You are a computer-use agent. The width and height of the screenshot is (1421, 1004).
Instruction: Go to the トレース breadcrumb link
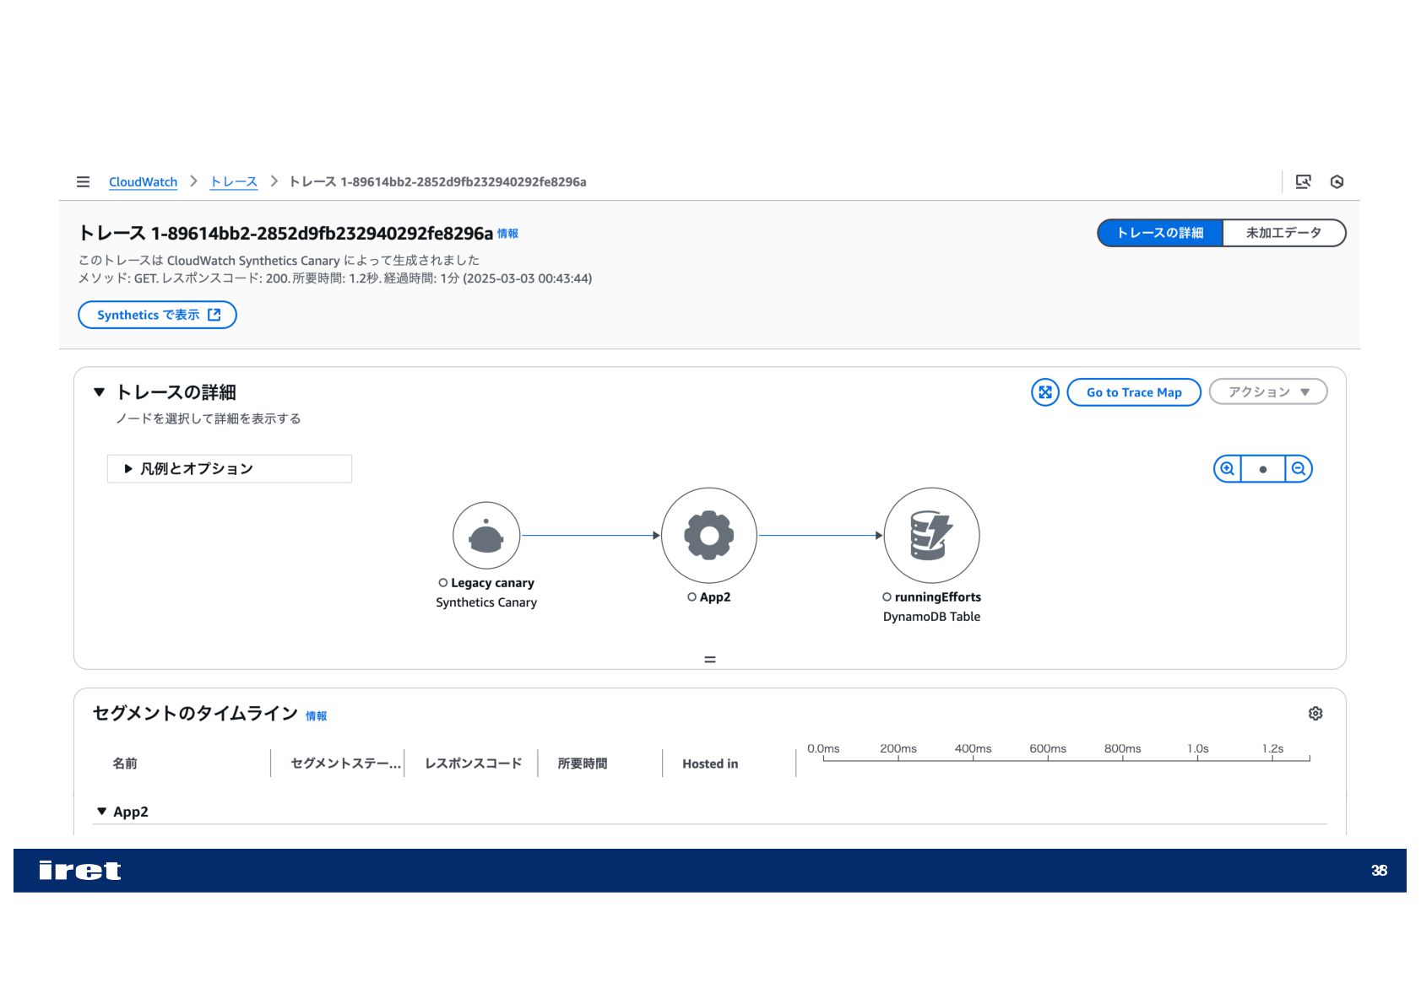[x=234, y=182]
